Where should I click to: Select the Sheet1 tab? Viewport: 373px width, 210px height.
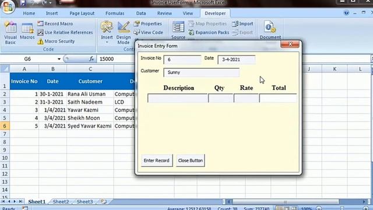point(37,202)
